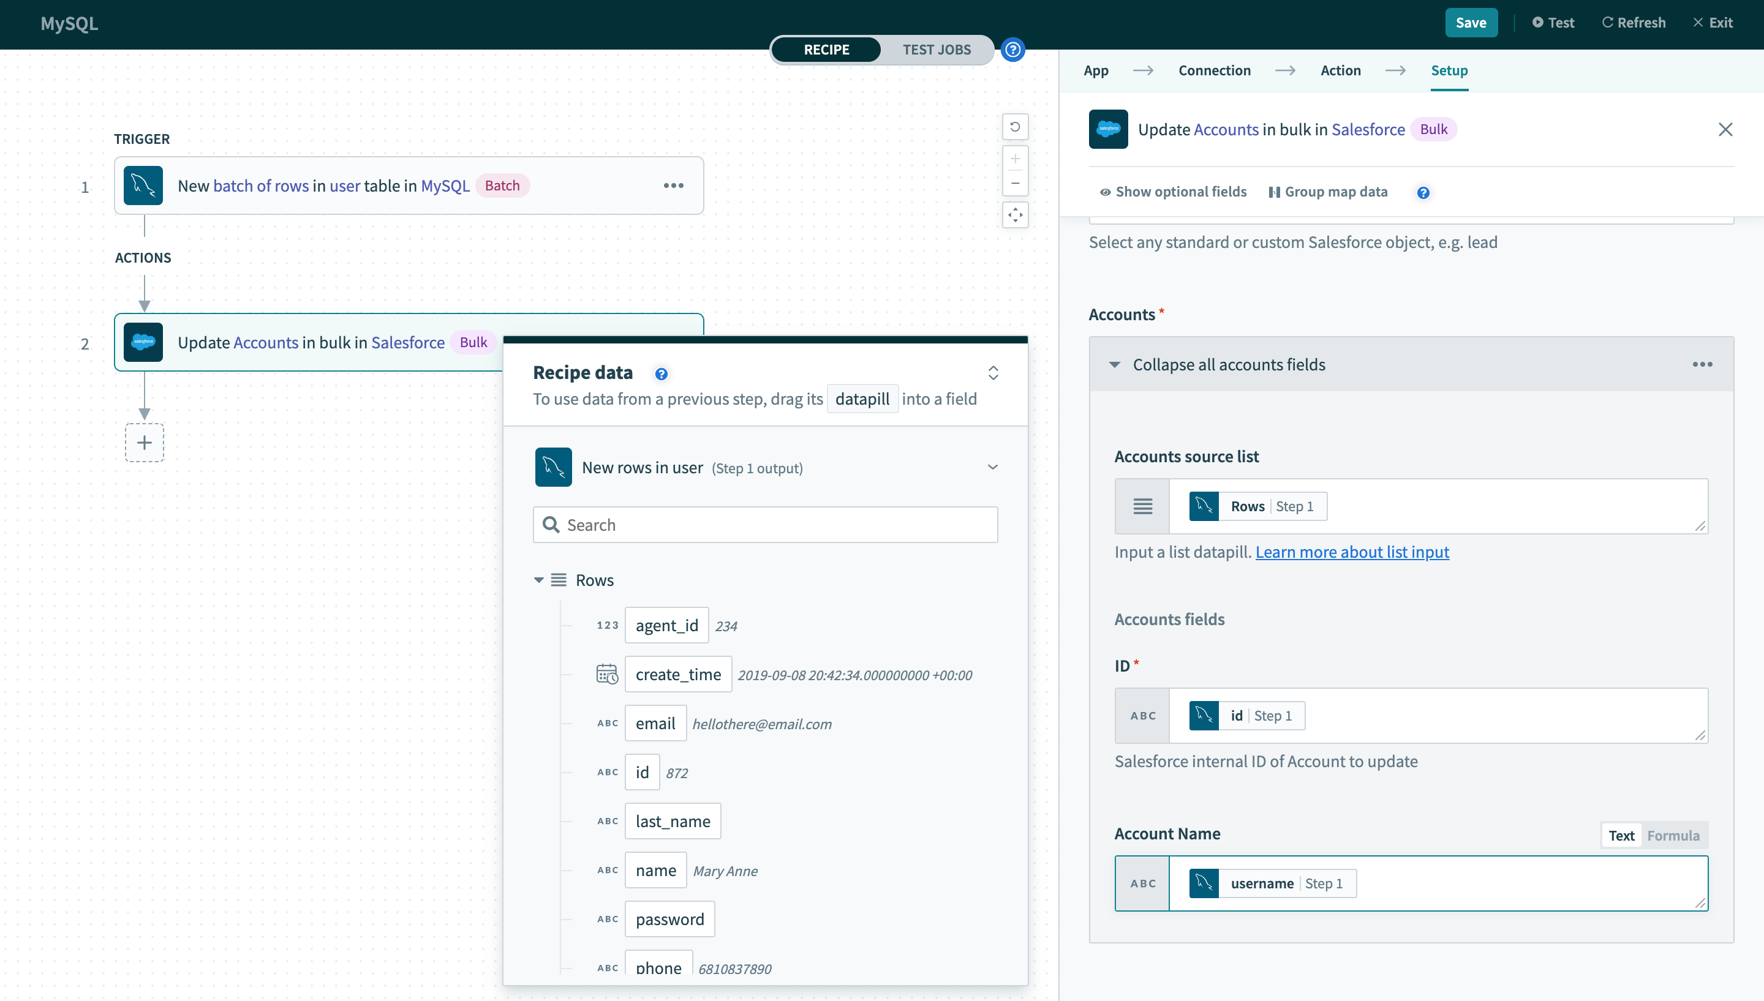
Task: Click the datapill Search field
Action: [x=765, y=525]
